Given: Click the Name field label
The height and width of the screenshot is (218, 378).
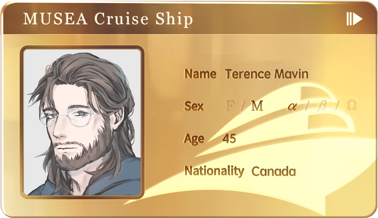Looking at the screenshot, I should (x=200, y=74).
